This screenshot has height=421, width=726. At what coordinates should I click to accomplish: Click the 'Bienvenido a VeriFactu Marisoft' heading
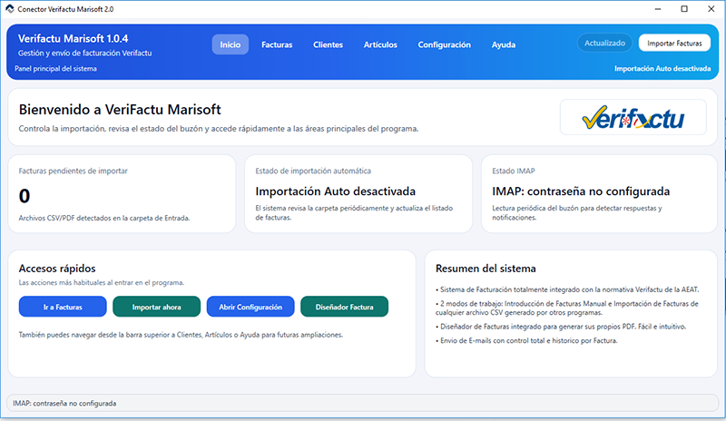(x=120, y=110)
